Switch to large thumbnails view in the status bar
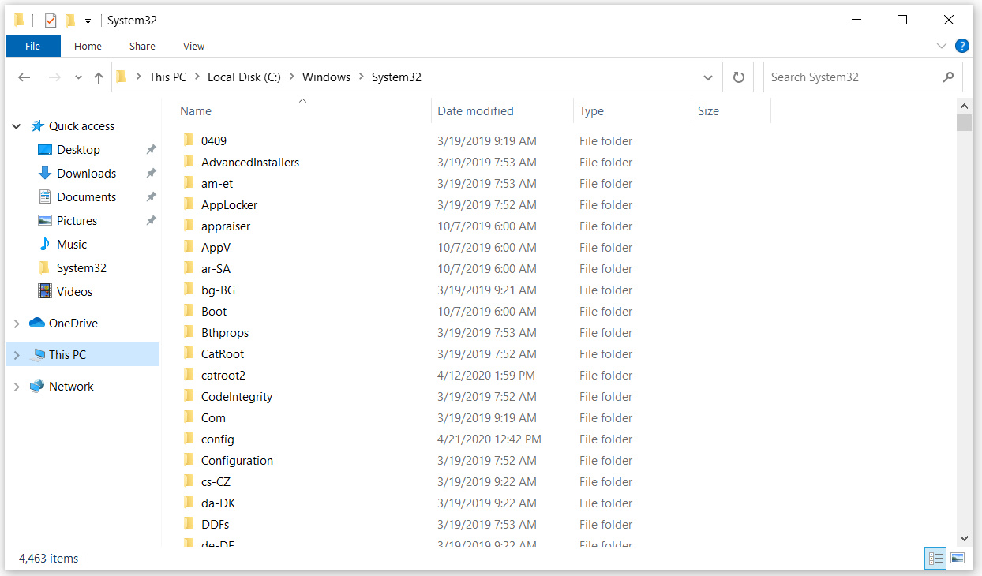 [958, 558]
